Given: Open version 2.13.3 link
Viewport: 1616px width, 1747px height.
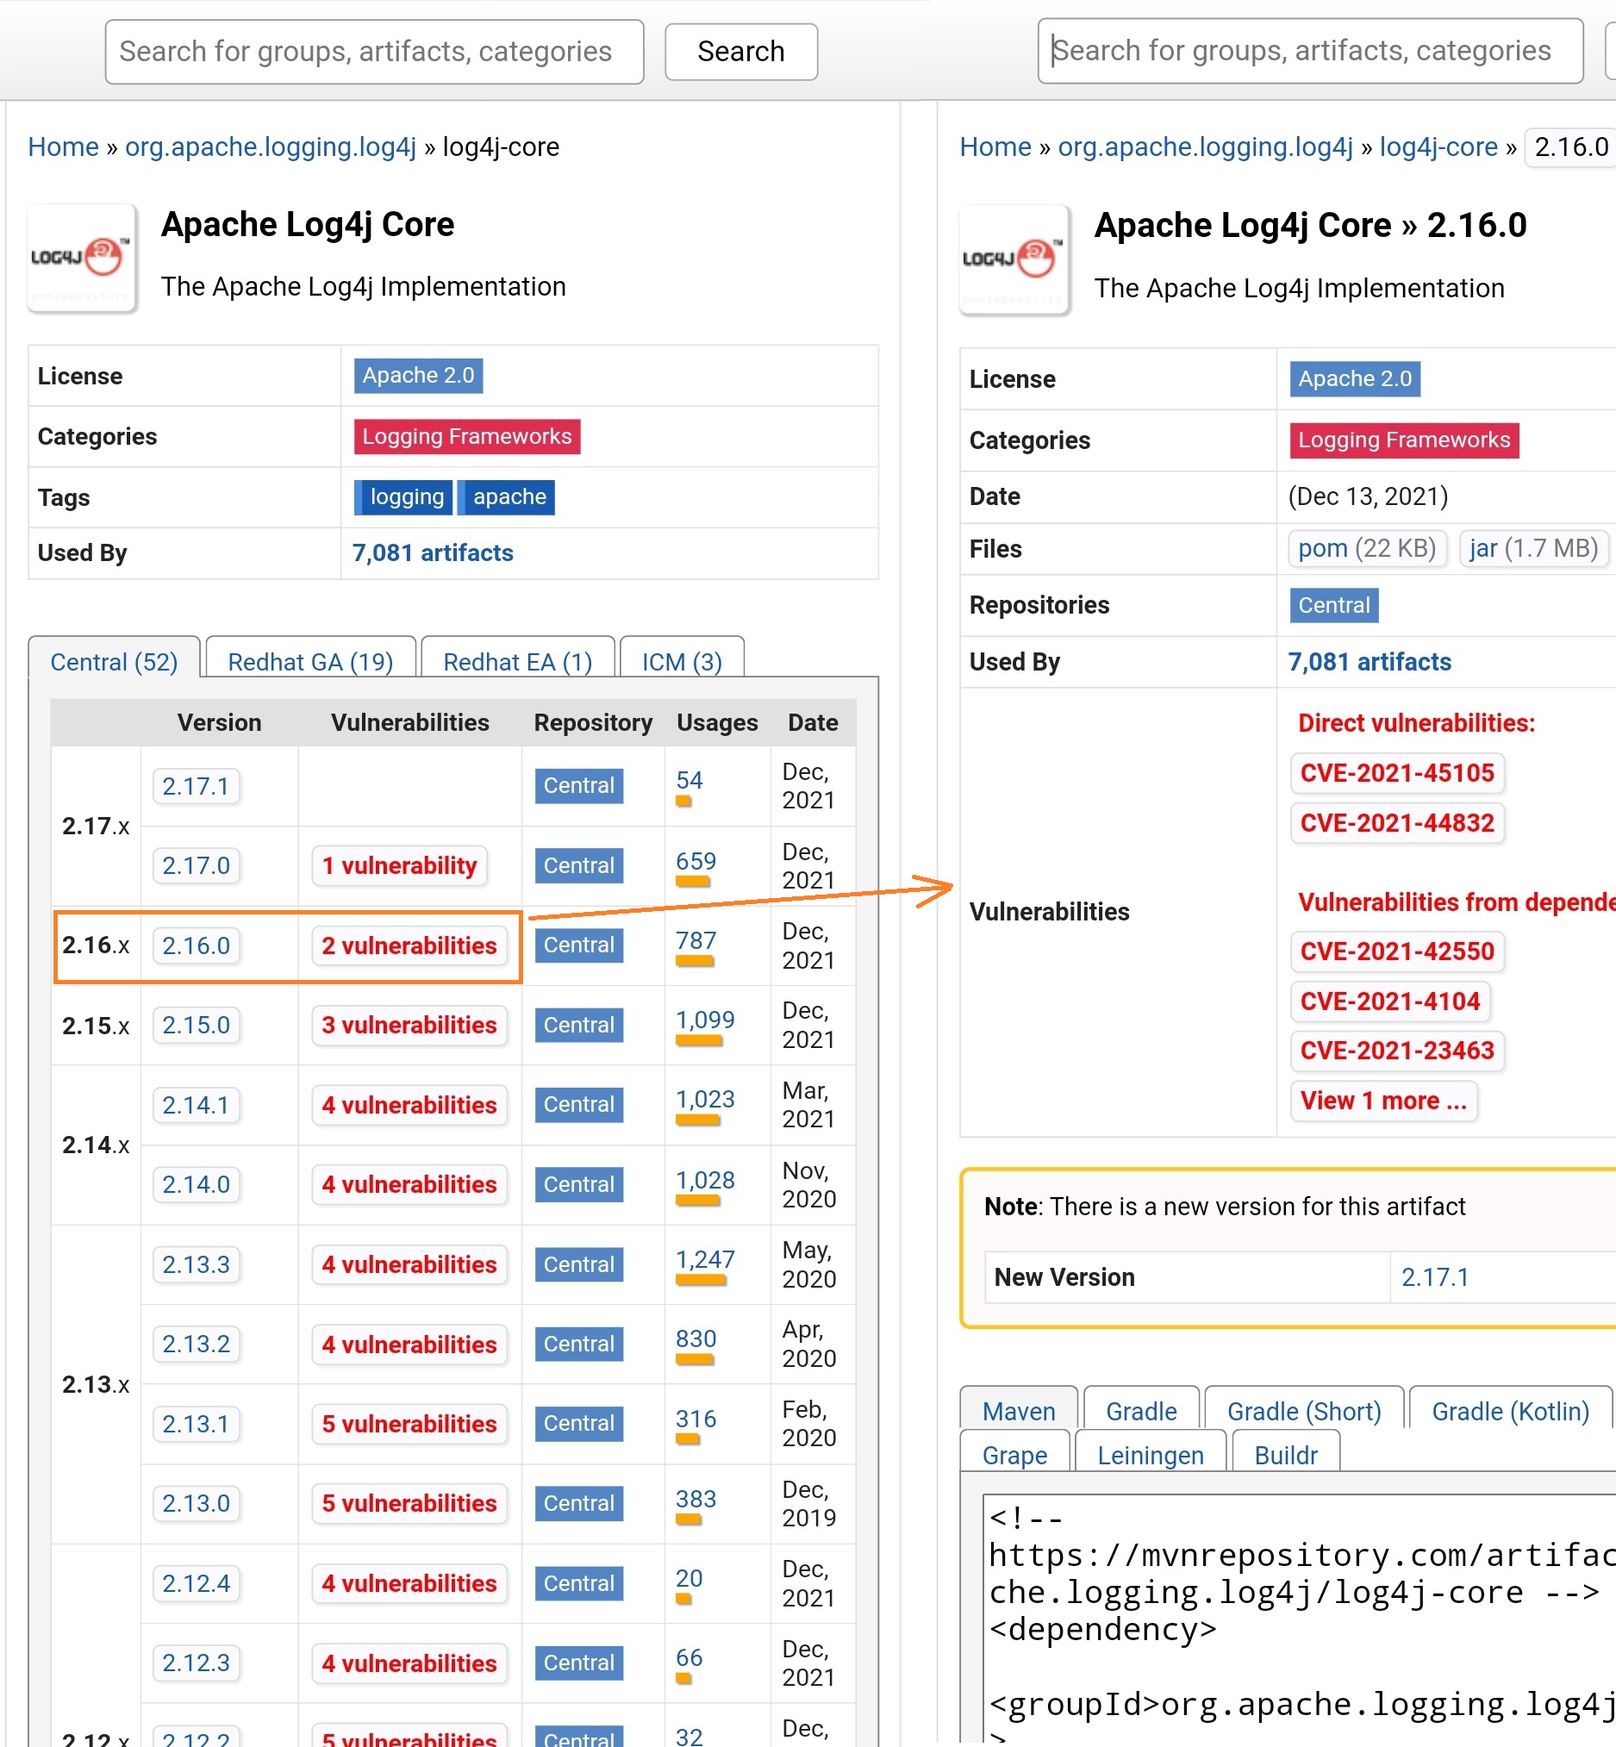Looking at the screenshot, I should pyautogui.click(x=196, y=1264).
